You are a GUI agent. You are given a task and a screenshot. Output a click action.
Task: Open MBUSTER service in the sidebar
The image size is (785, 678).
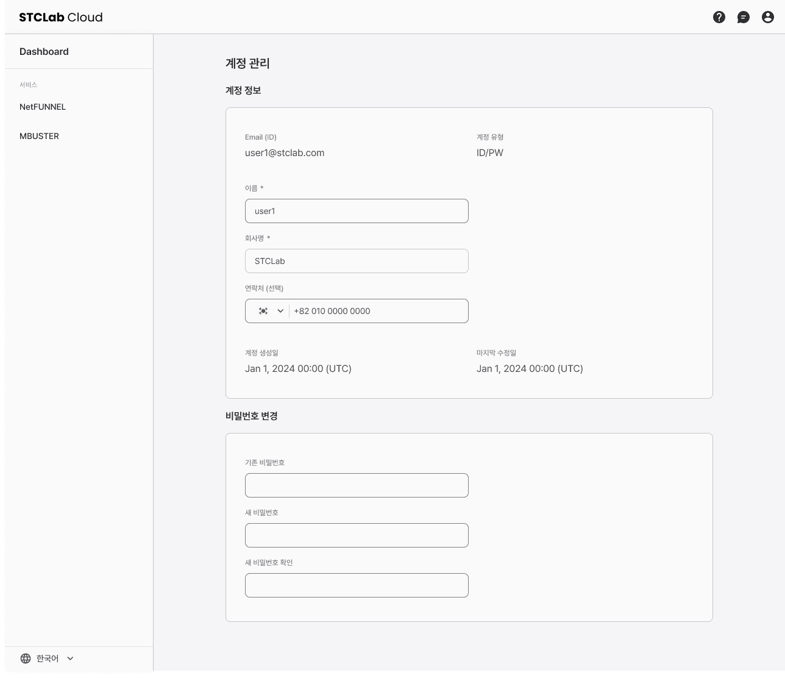[x=39, y=136]
